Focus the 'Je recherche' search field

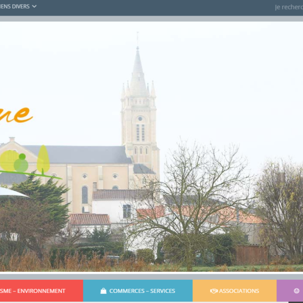(x=288, y=7)
